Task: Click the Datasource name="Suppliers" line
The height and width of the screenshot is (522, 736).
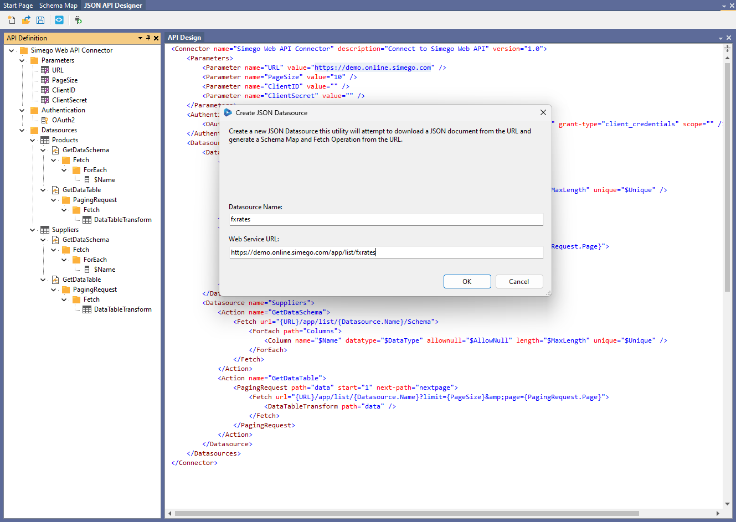Action: coord(258,303)
